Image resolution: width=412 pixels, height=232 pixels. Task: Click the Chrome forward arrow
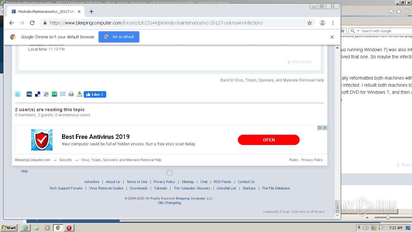point(22,23)
